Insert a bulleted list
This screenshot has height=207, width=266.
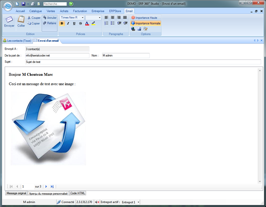click(x=112, y=23)
